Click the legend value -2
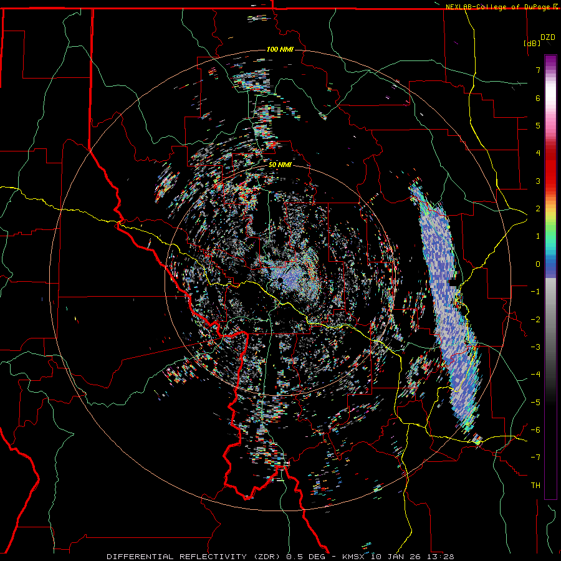The height and width of the screenshot is (561, 561). 535,320
